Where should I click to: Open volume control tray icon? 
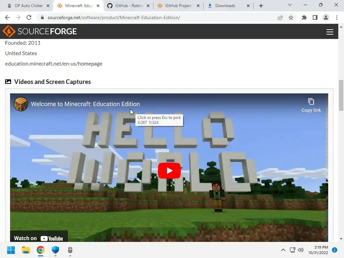click(301, 250)
